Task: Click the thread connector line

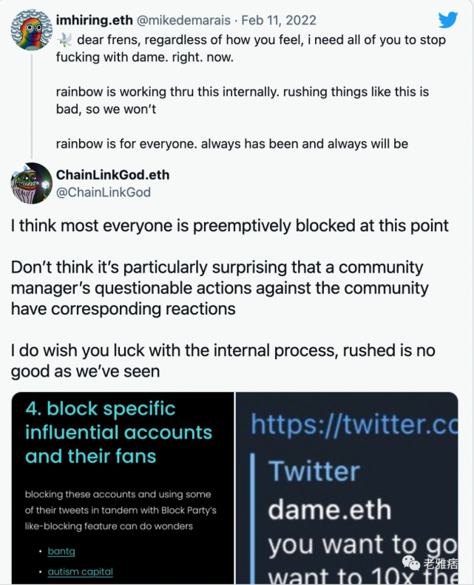Action: [x=32, y=106]
